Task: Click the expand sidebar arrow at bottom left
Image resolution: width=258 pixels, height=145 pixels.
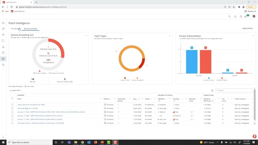Action: pos(3,137)
